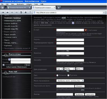Open a new tab with plus button
This screenshot has height=99, width=107.
59,8
